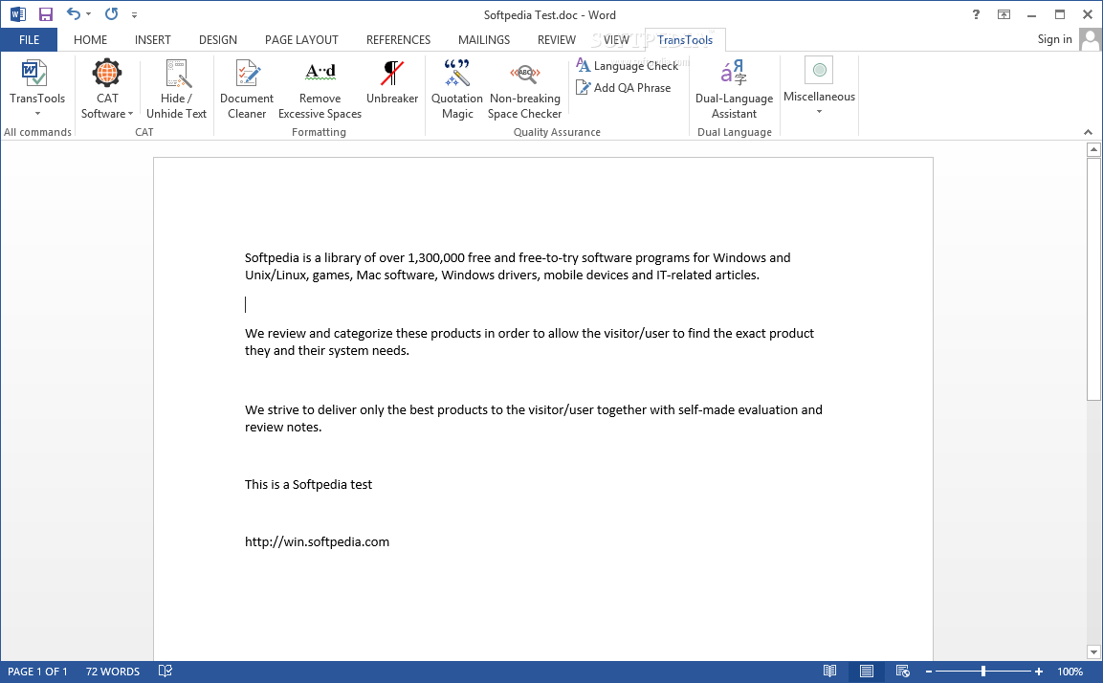Switch to the HOME tab
Image resolution: width=1103 pixels, height=683 pixels.
[91, 40]
